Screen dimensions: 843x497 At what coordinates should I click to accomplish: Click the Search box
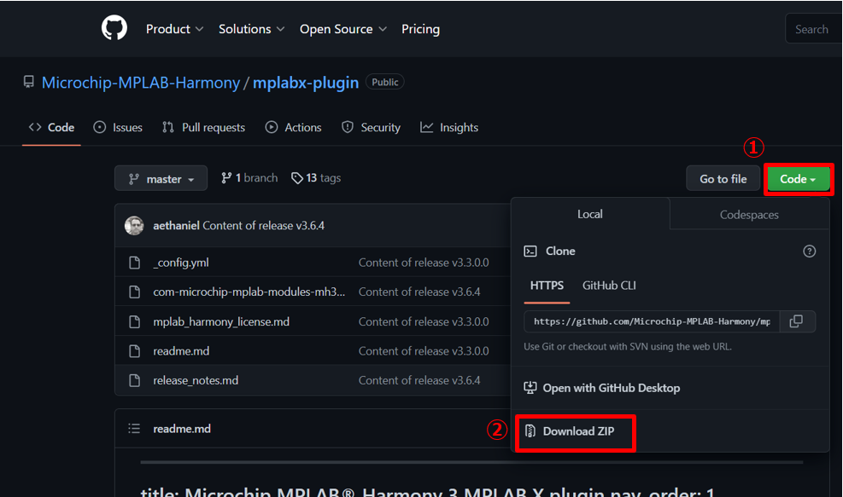point(814,29)
